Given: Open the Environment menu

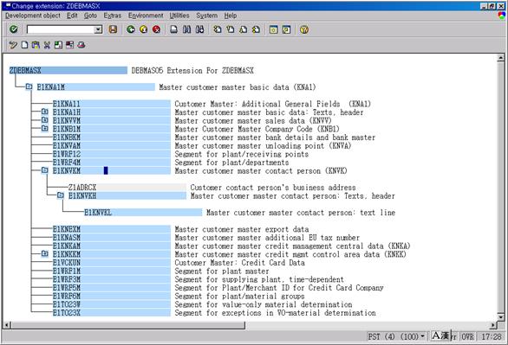Looking at the screenshot, I should (146, 16).
